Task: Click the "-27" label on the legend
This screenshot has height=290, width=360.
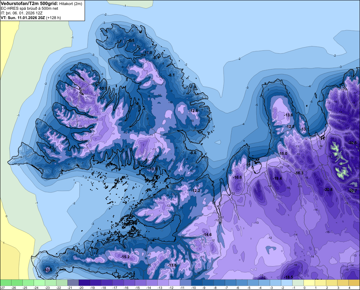Action: click(2, 287)
